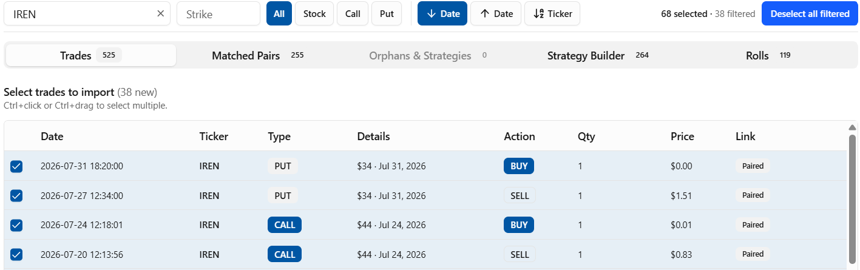Image resolution: width=860 pixels, height=270 pixels.
Task: Click the Date column header
Action: (52, 137)
